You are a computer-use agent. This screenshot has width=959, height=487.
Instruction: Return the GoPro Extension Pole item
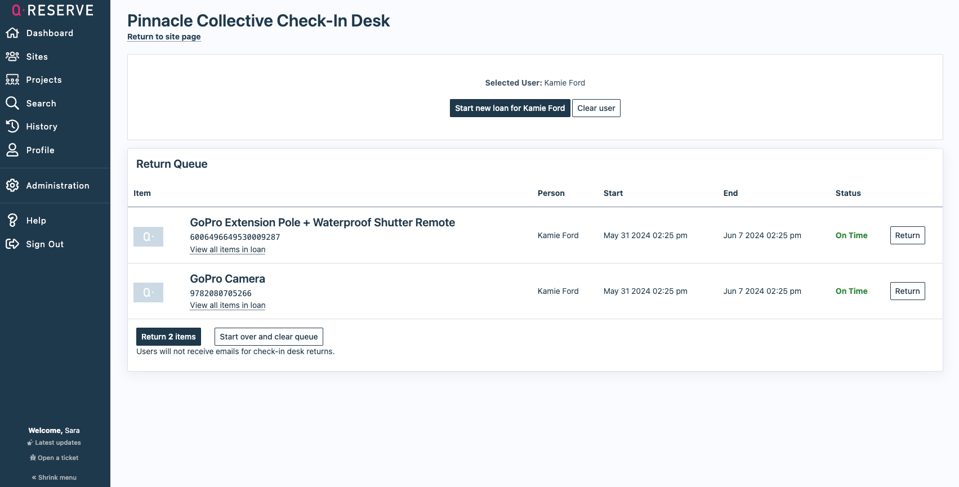tap(907, 235)
